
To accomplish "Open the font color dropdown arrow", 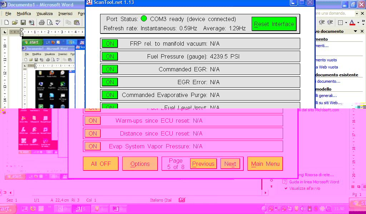I will [x=358, y=22].
